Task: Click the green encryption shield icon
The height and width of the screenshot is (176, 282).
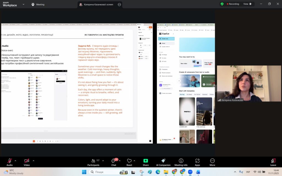Action: click(222, 4)
